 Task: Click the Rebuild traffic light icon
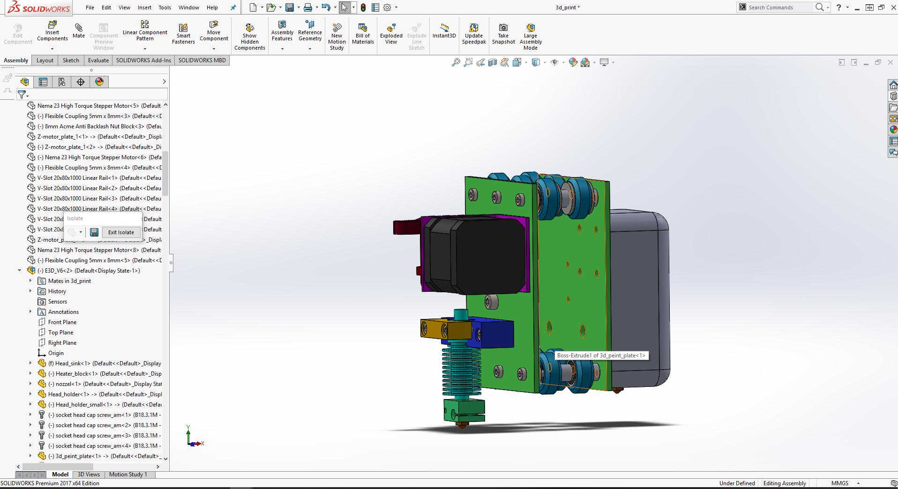[363, 7]
